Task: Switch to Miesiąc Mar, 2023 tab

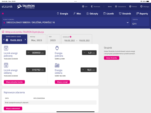Action: click(37, 39)
